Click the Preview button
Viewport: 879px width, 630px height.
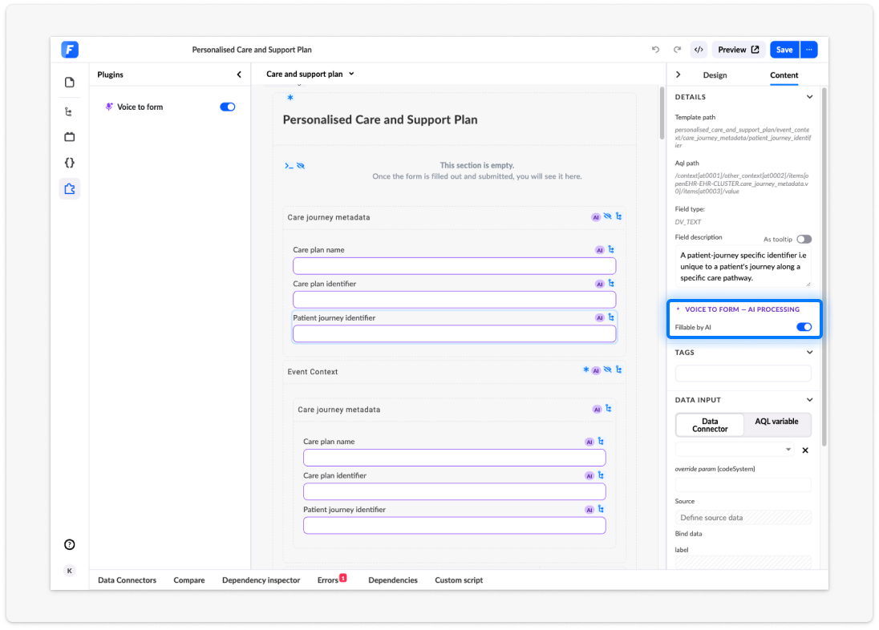pos(739,50)
